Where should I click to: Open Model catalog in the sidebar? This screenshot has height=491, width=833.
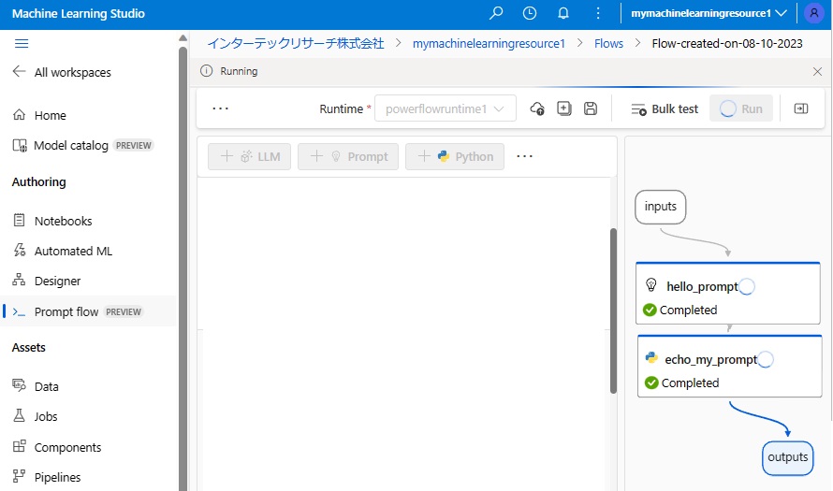[x=82, y=146]
